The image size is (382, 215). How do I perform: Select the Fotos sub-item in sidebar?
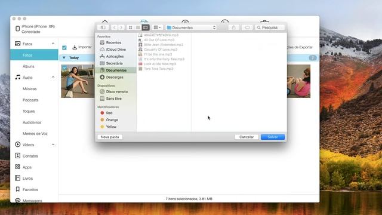(x=34, y=56)
